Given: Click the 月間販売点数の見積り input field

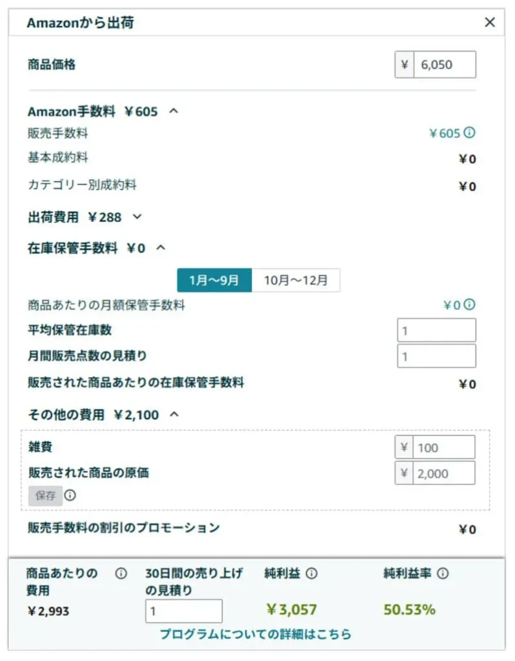Looking at the screenshot, I should (x=437, y=356).
